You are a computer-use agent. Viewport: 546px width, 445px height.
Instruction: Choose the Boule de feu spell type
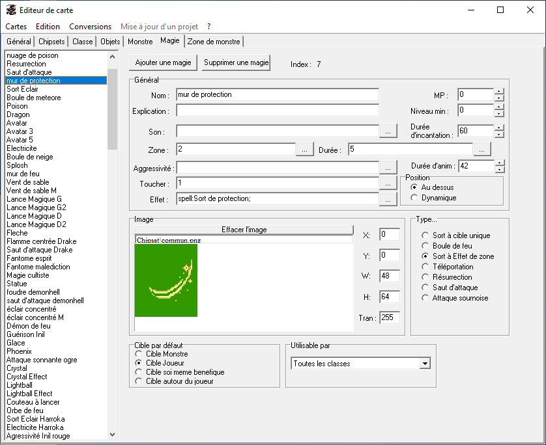coord(425,246)
